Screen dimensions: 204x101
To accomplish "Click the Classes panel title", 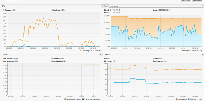I will 5,54.
